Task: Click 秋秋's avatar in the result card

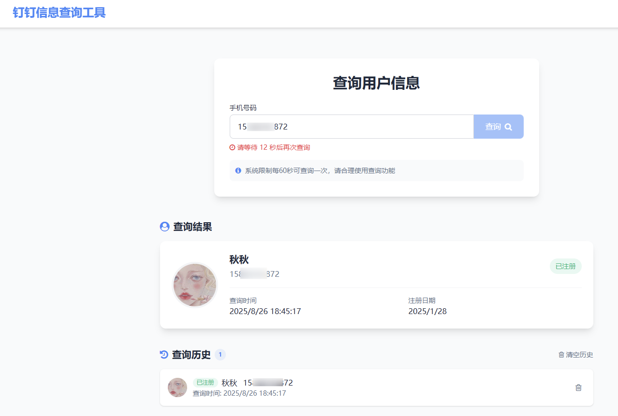Action: coord(195,285)
